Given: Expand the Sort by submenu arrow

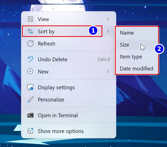Looking at the screenshot, I should pos(108,31).
